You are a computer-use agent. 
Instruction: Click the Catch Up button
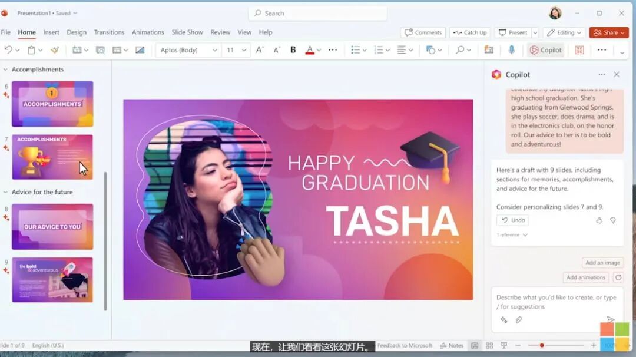coord(470,32)
